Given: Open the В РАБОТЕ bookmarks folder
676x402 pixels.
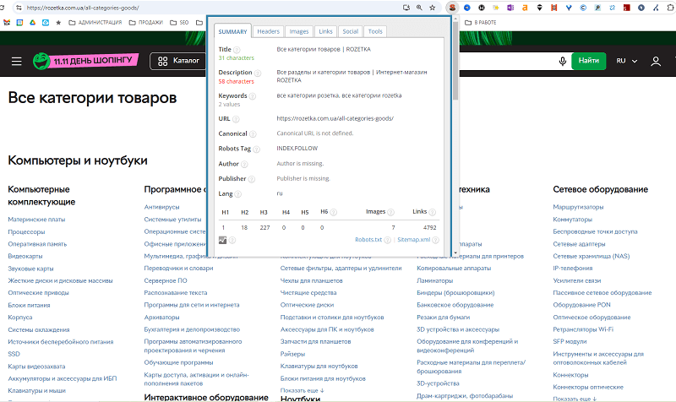Looking at the screenshot, I should [x=480, y=23].
